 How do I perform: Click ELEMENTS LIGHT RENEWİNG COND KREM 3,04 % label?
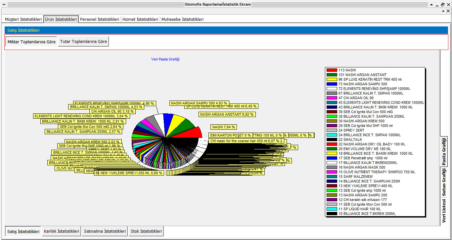pos(81,116)
